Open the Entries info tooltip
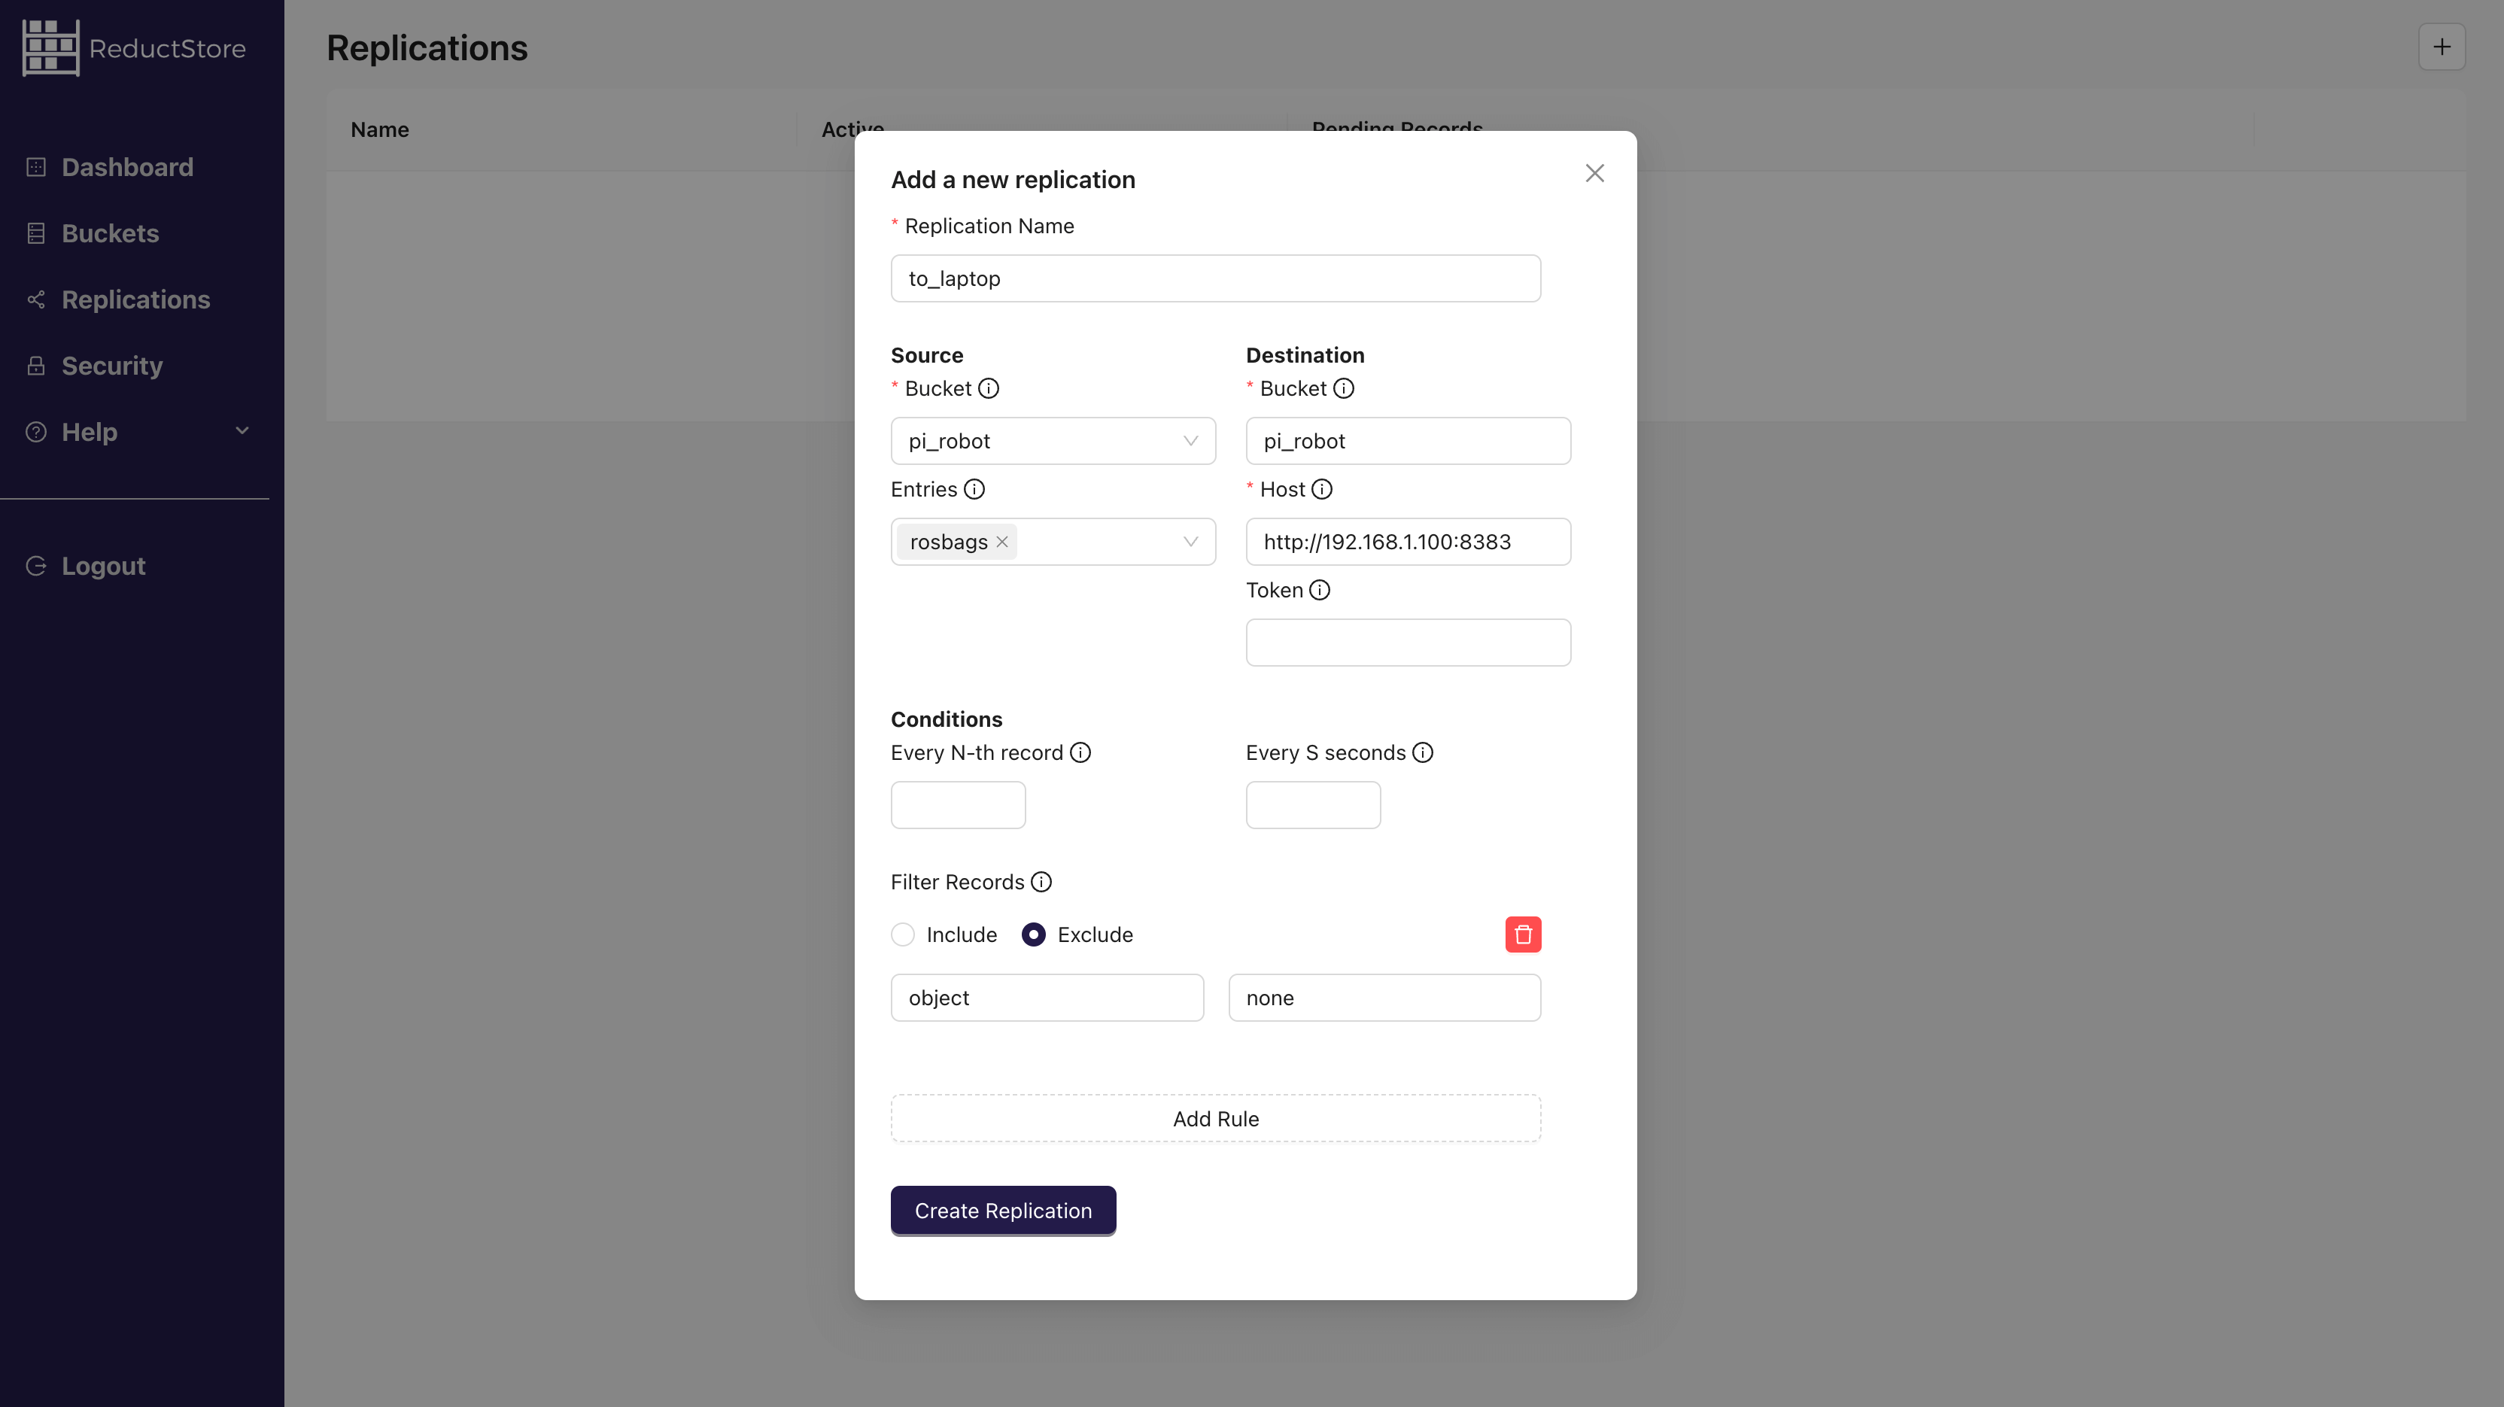 pos(974,489)
